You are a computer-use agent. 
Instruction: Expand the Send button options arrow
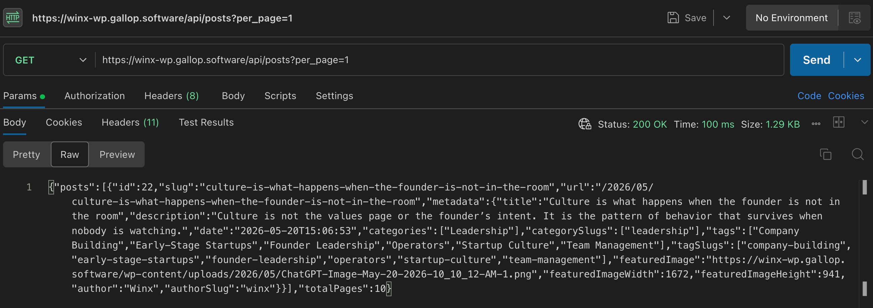[x=857, y=60]
